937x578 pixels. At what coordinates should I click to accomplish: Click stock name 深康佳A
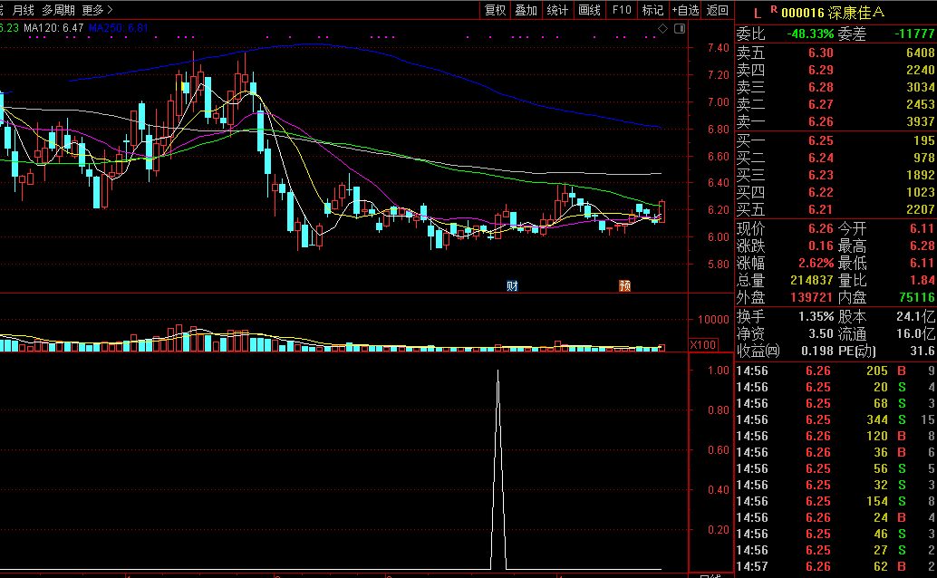pos(856,13)
